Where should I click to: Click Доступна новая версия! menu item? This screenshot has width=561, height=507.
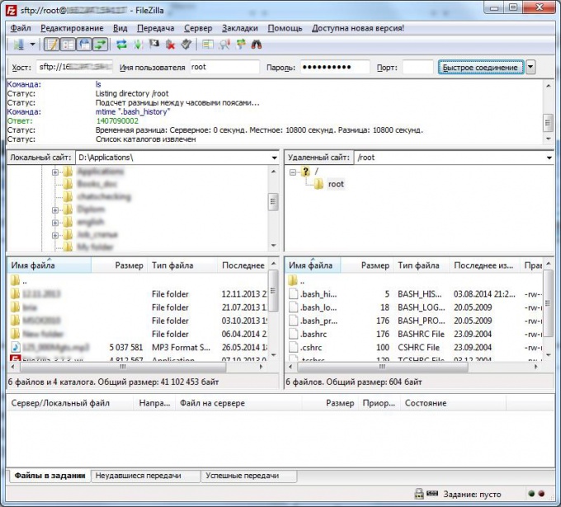pyautogui.click(x=358, y=28)
